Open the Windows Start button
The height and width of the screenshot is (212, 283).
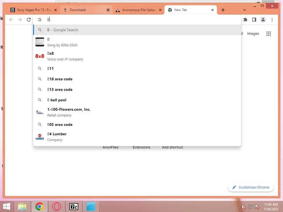(7, 206)
